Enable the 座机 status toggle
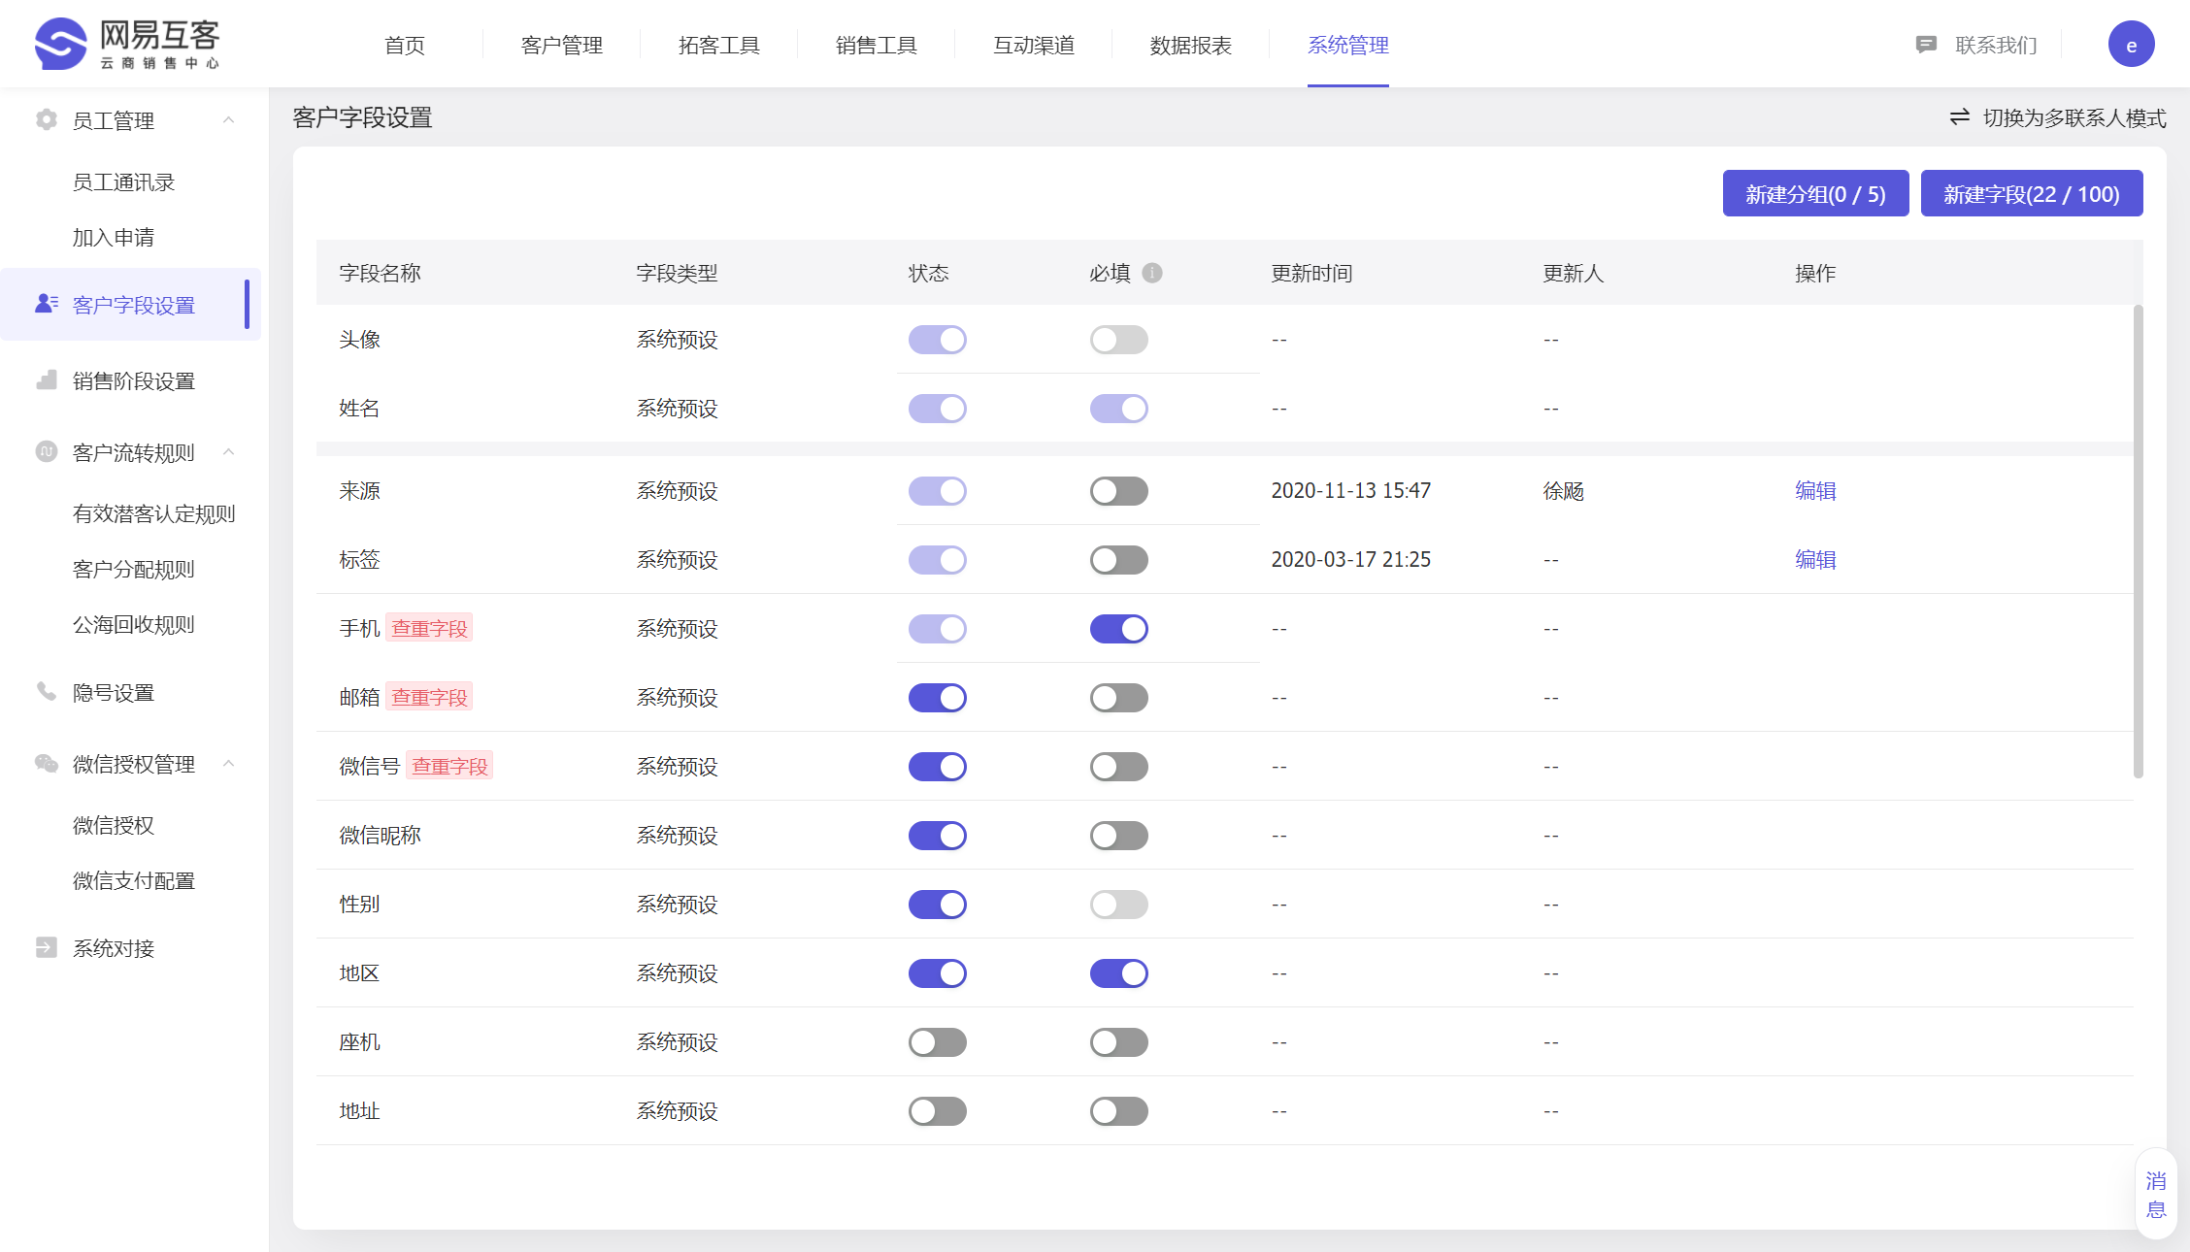 point(937,1042)
